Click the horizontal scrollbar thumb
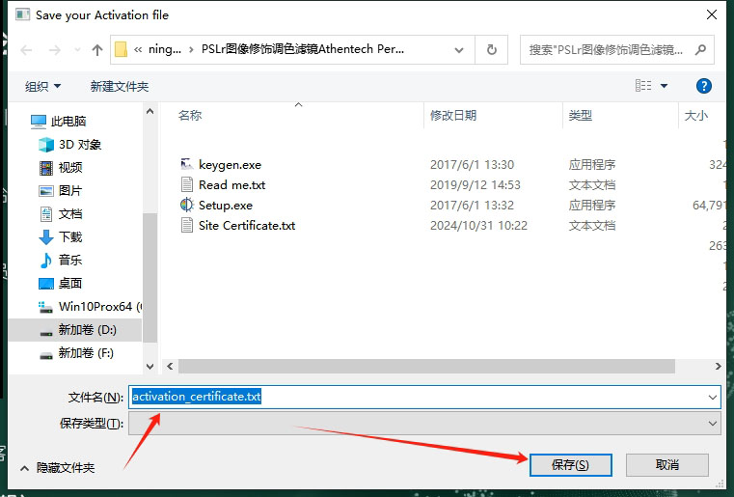 tap(426, 367)
